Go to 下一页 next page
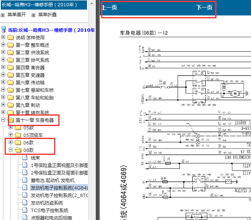The width and height of the screenshot is (251, 220). pos(204,8)
